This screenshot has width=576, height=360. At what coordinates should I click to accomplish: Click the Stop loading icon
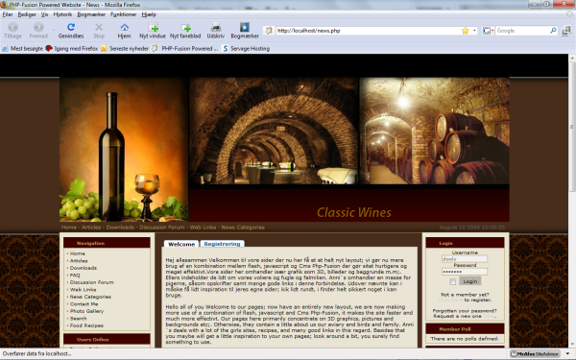[x=99, y=27]
